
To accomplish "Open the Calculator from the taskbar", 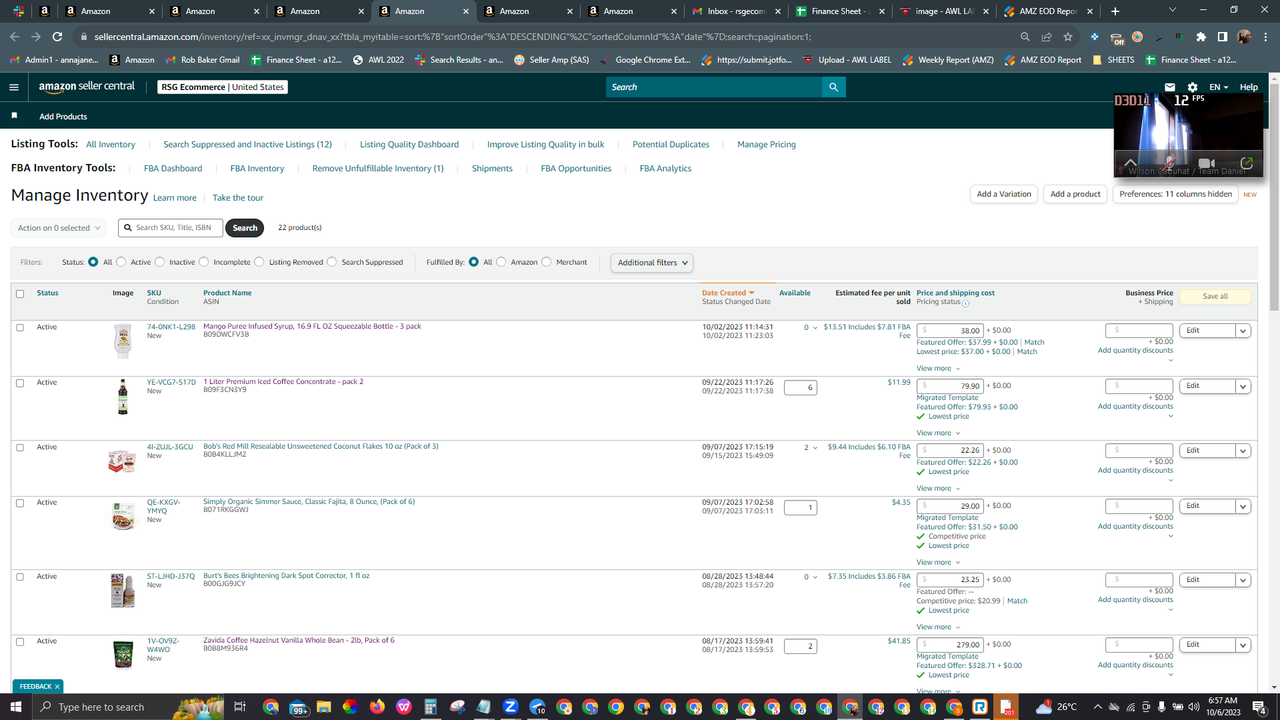I will coord(431,707).
